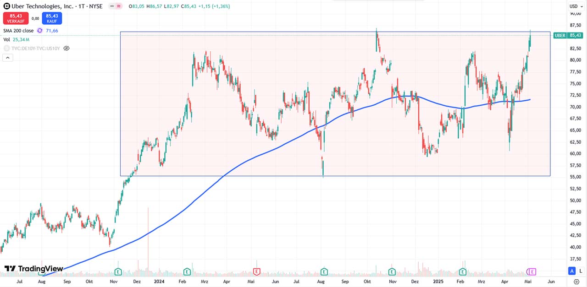Click the market status pill next to NYSE
The image size is (587, 287).
115,6
